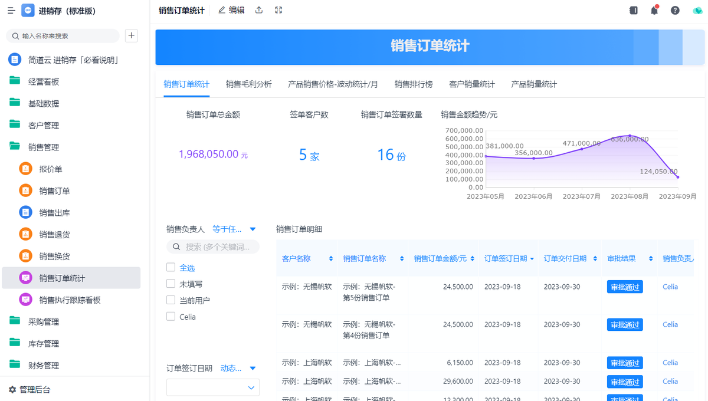
Task: Check the 全选 checkbox
Action: point(171,267)
